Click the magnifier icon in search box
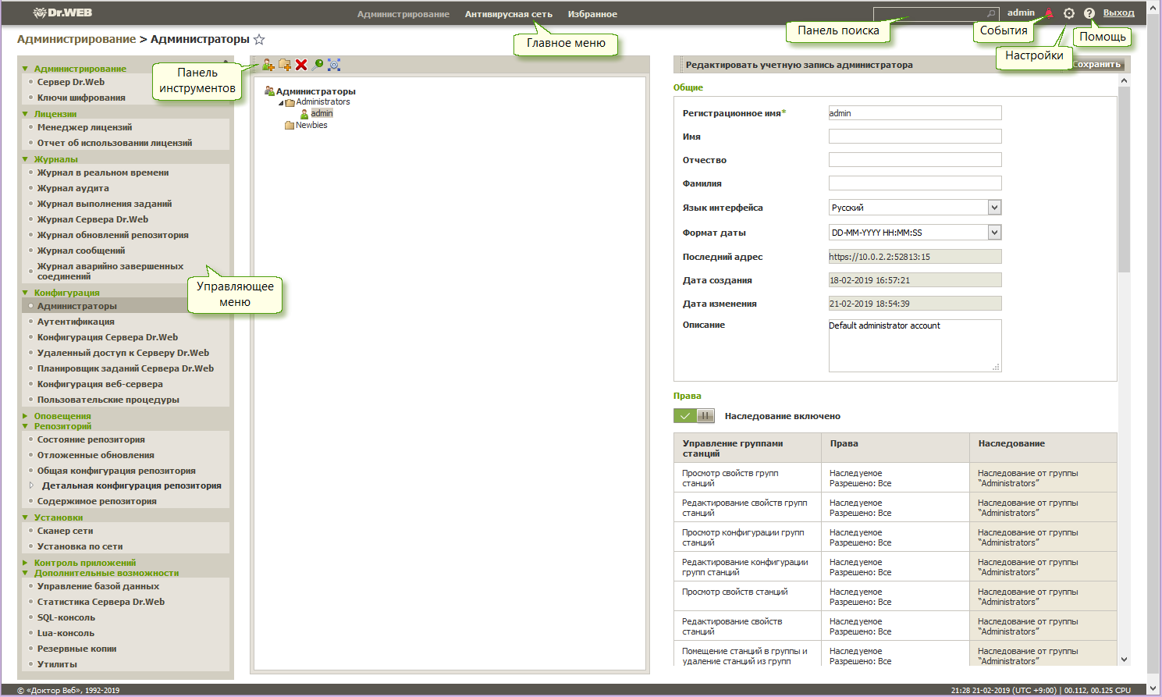Image resolution: width=1162 pixels, height=697 pixels. coord(991,13)
